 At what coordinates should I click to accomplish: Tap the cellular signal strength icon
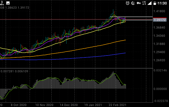tap(150, 3)
